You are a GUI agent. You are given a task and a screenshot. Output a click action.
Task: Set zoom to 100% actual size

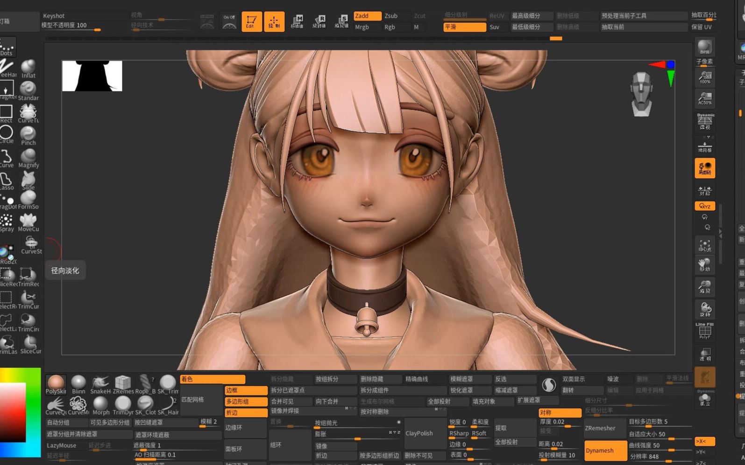pos(705,77)
